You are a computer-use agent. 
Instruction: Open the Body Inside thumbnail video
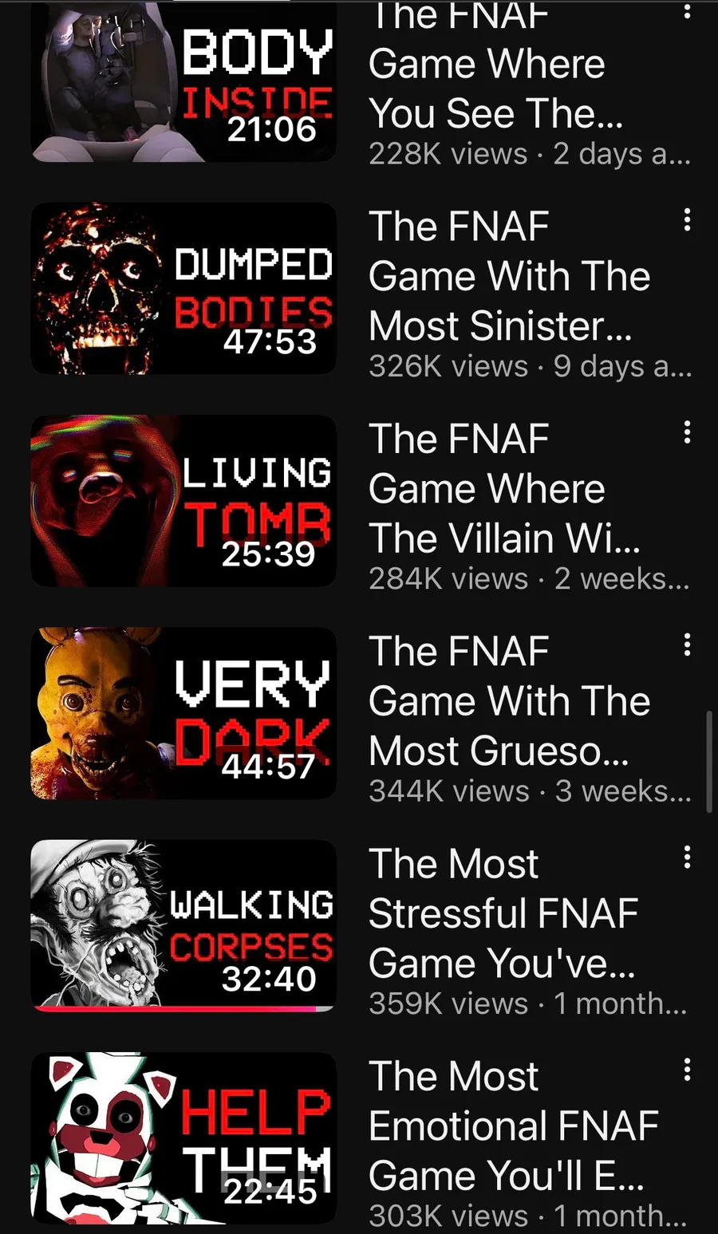click(x=183, y=81)
